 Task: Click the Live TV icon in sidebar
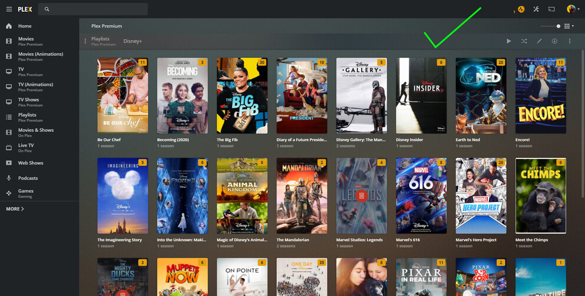coord(9,148)
